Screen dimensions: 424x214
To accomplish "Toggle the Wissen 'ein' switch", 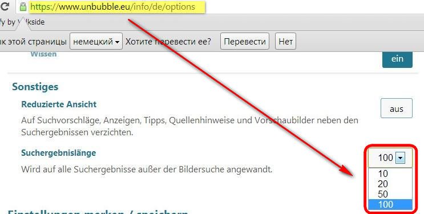I will pos(397,59).
